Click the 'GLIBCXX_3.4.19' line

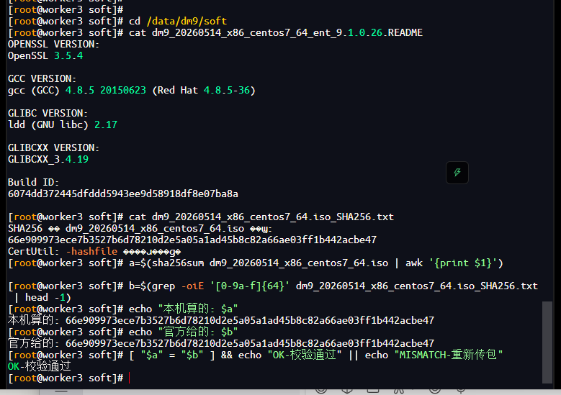point(48,159)
